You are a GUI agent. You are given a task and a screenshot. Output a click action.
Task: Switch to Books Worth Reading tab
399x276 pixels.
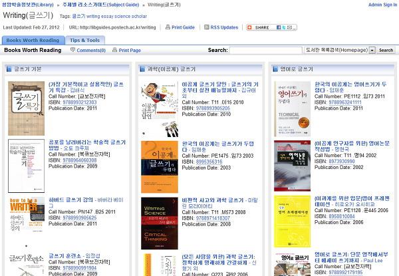pos(33,40)
